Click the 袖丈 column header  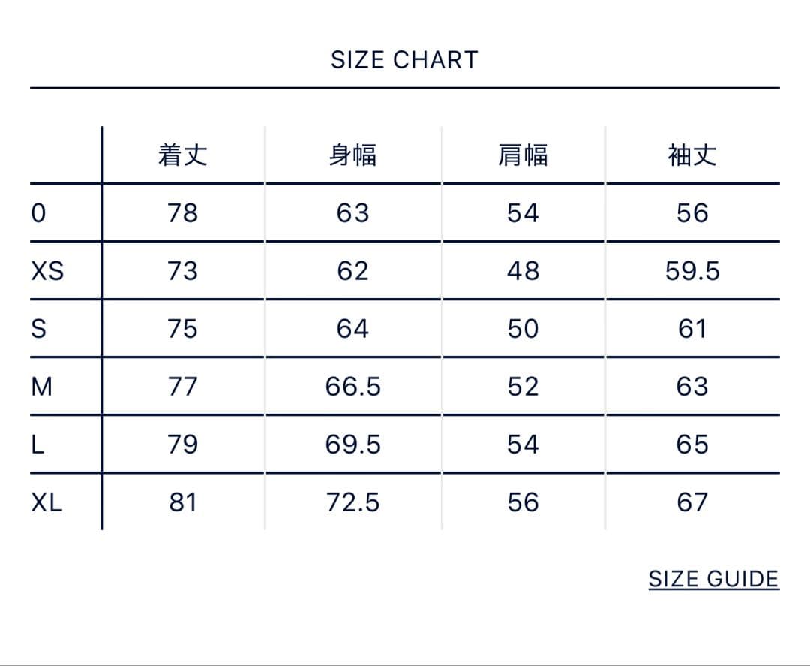pos(692,155)
